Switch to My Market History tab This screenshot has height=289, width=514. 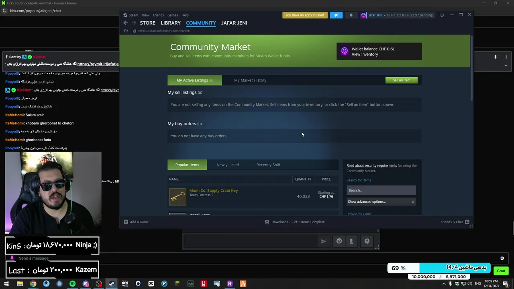[250, 80]
